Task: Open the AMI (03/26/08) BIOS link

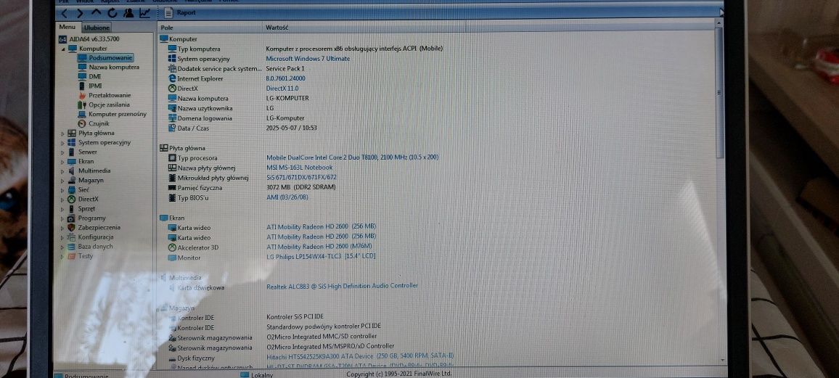Action: tap(287, 197)
